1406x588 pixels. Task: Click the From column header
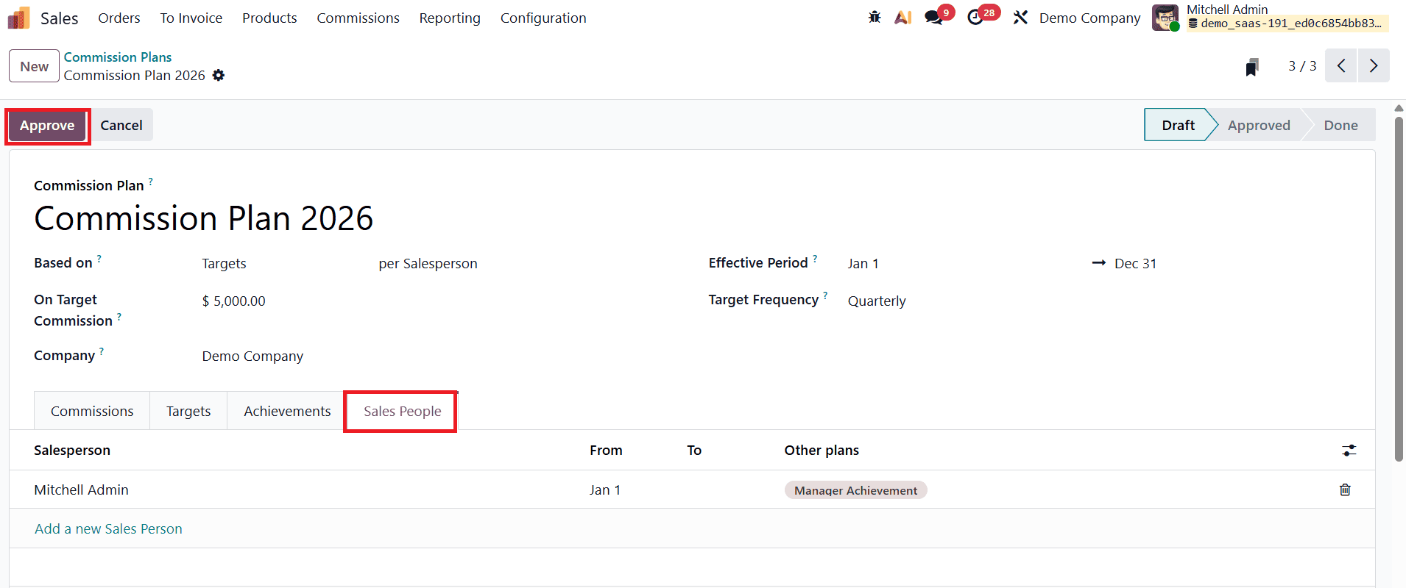pos(606,451)
